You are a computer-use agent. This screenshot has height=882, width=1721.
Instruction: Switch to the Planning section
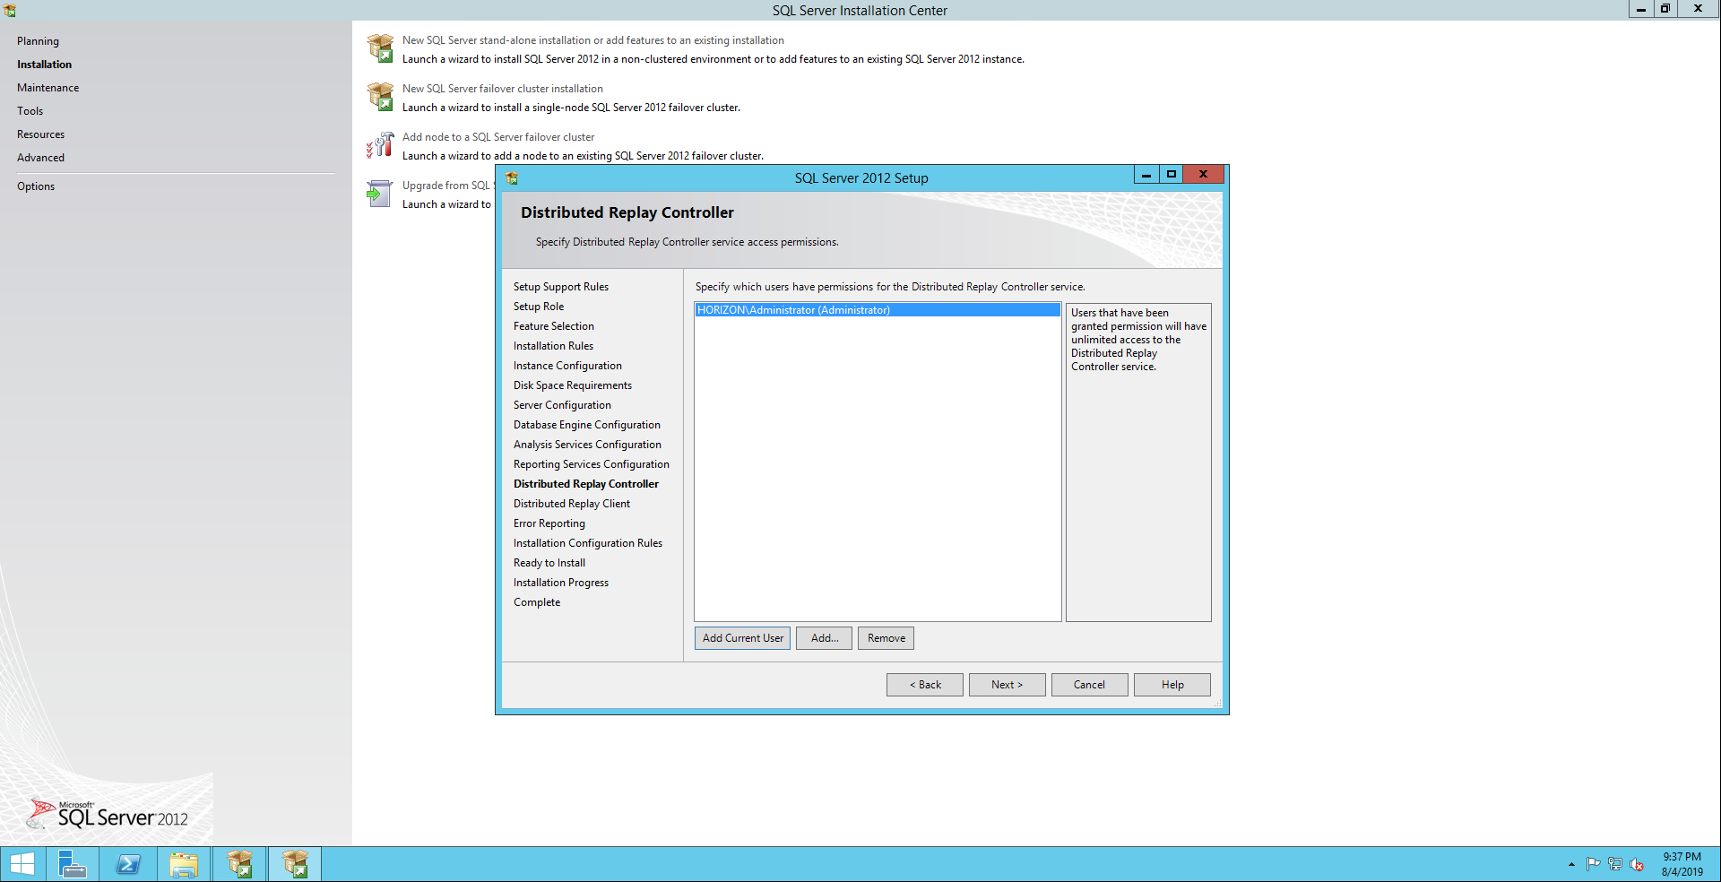pyautogui.click(x=38, y=41)
